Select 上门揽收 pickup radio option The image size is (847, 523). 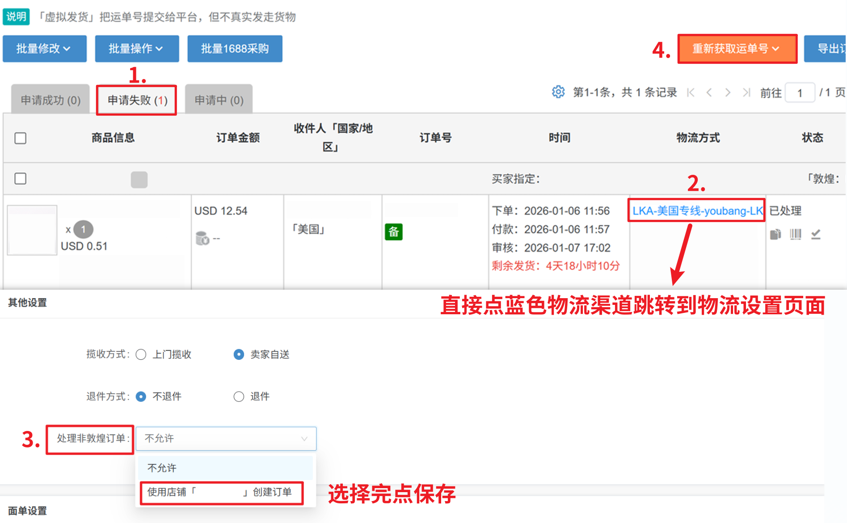click(x=141, y=354)
